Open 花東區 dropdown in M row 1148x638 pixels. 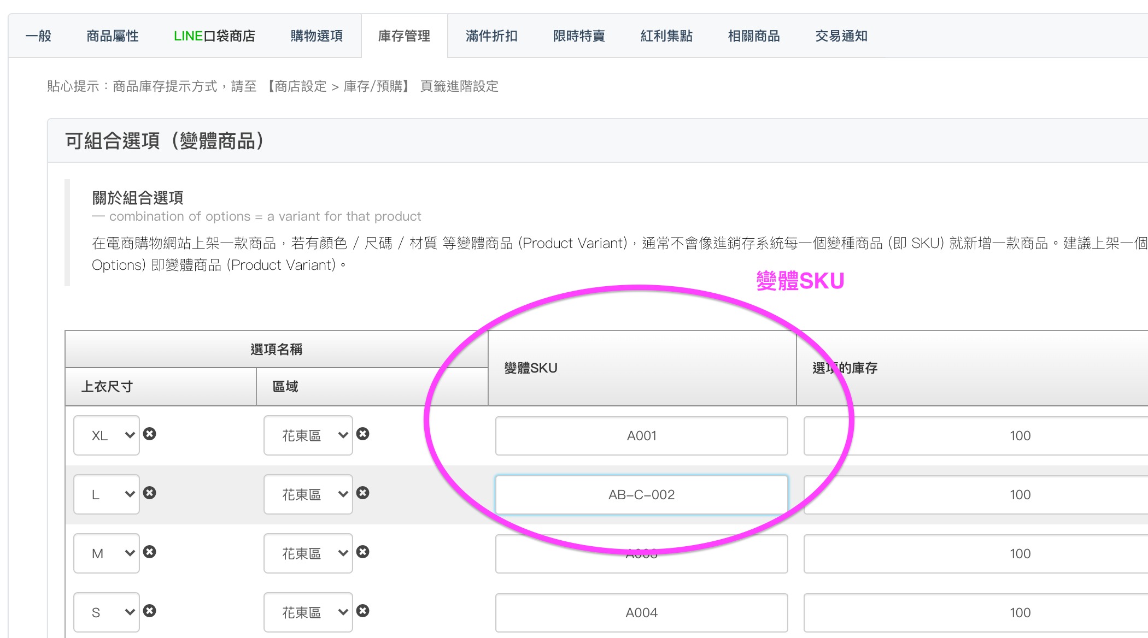click(x=308, y=553)
